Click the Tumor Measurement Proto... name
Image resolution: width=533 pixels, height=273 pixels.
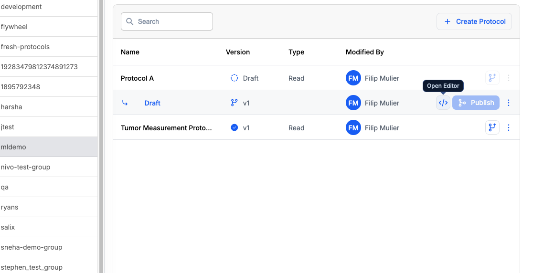pos(166,128)
